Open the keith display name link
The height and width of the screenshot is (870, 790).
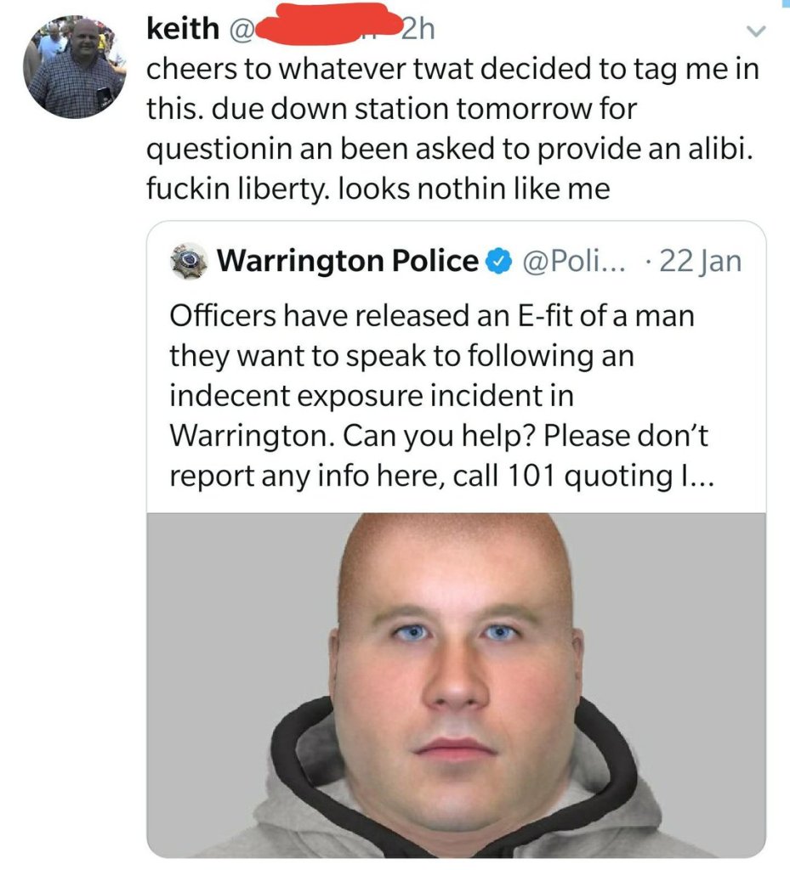[x=183, y=28]
